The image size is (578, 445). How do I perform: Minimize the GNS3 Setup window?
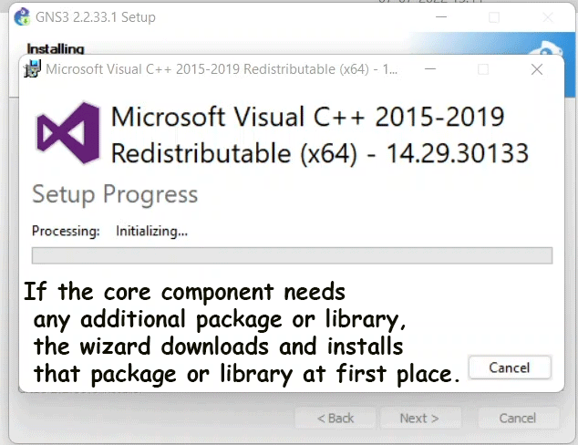(x=441, y=17)
